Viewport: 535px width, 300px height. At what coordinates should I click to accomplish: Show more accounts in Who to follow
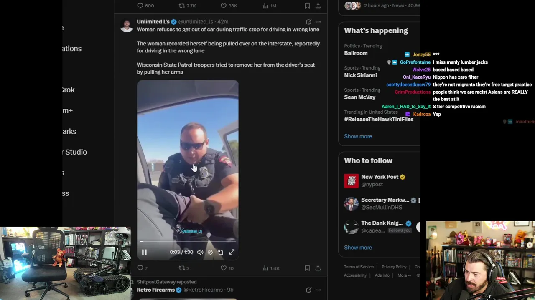[x=358, y=247]
